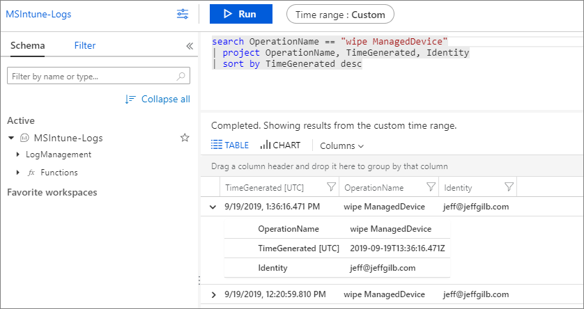The width and height of the screenshot is (584, 309).
Task: Click the search query line in editor
Action: point(330,41)
